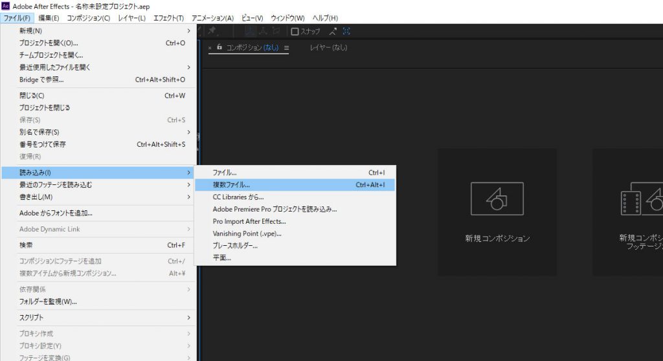This screenshot has height=361, width=663.
Task: Click the Adobe After Effects app icon in title bar
Action: pos(5,6)
